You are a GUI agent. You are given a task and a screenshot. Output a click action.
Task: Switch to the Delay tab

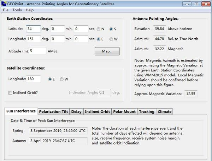[x=76, y=112]
